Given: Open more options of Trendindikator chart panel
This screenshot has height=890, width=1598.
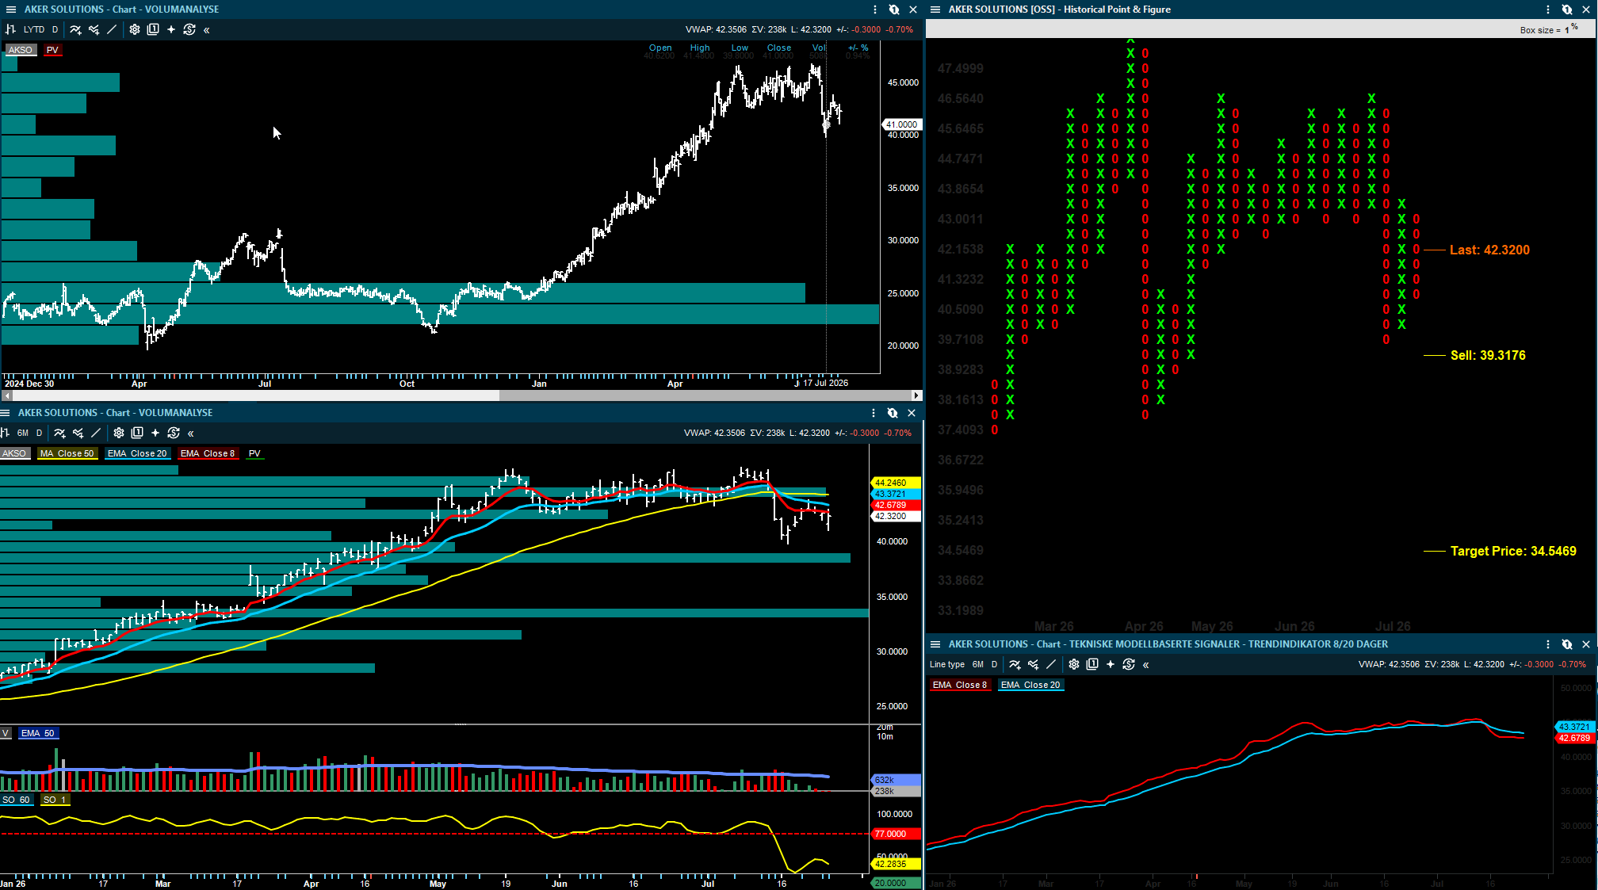Looking at the screenshot, I should 1548,644.
